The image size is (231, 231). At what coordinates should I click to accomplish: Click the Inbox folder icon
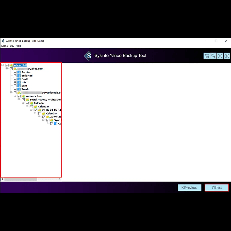click(x=19, y=82)
